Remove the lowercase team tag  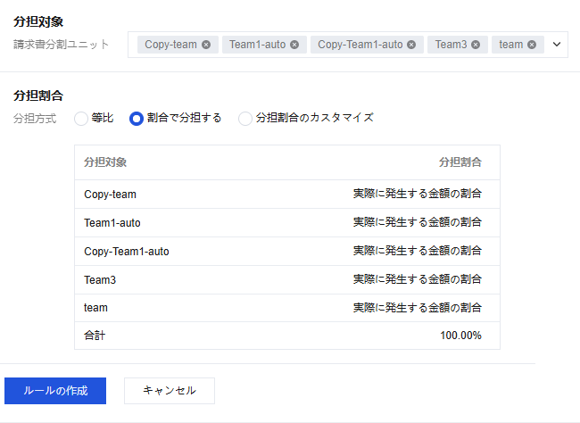pyautogui.click(x=532, y=45)
